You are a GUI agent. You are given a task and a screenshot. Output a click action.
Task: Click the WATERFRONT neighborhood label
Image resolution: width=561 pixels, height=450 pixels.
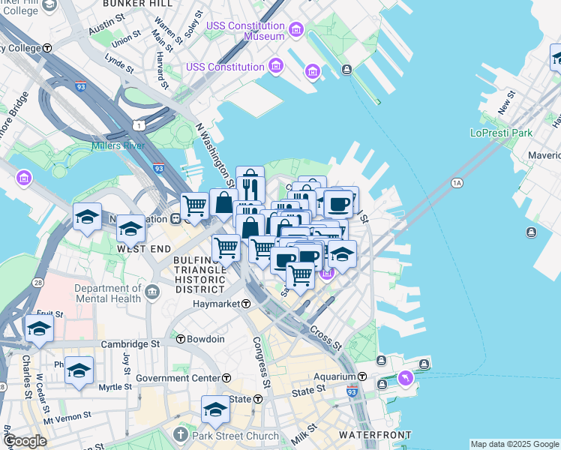(x=375, y=435)
